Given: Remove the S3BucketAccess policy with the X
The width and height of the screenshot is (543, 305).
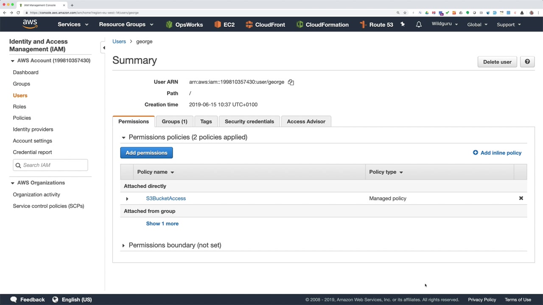Looking at the screenshot, I should click(521, 198).
